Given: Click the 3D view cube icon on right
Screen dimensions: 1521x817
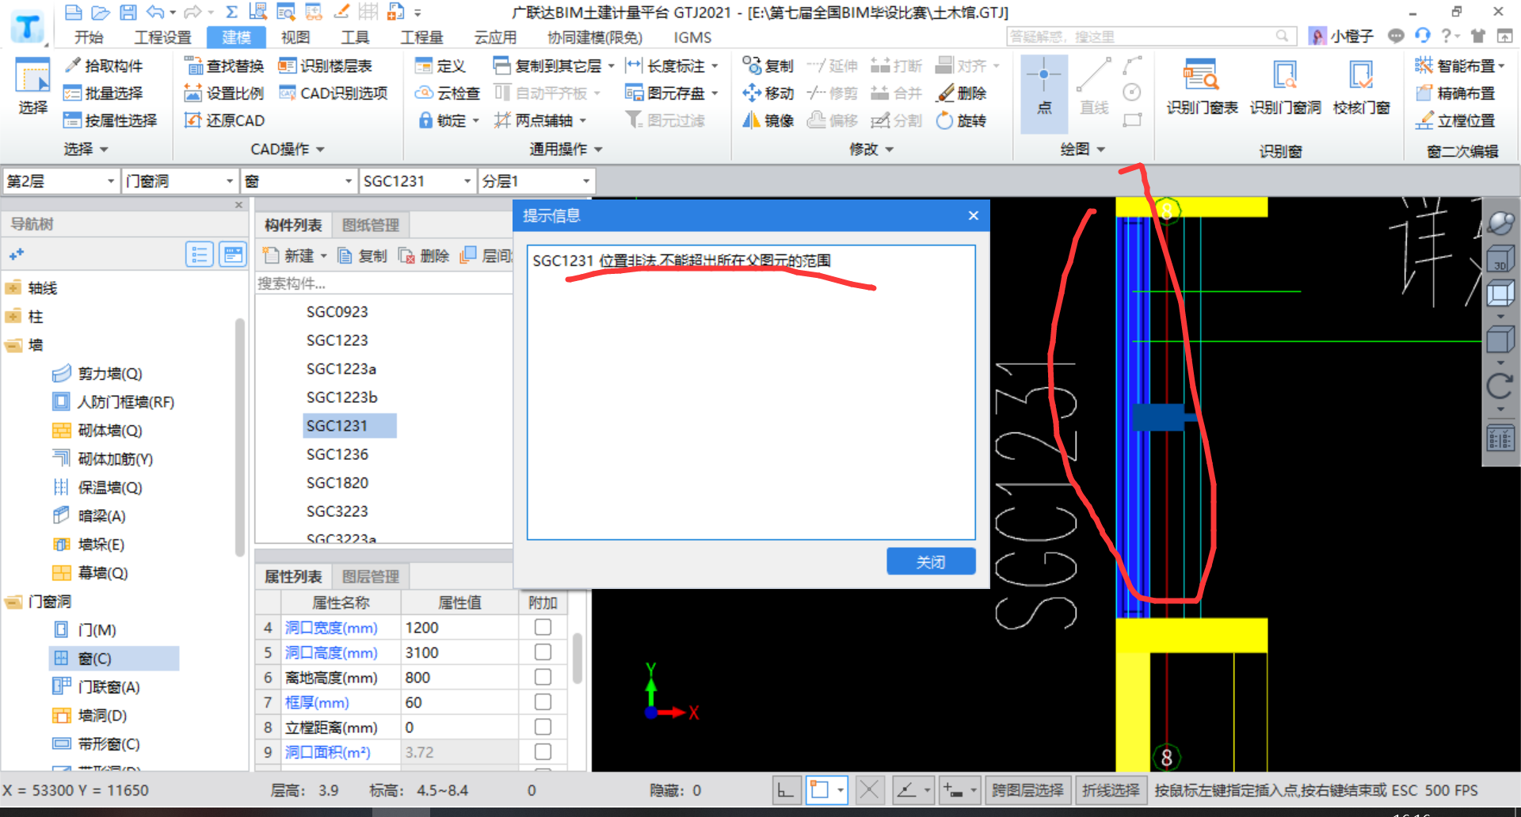Looking at the screenshot, I should tap(1500, 259).
